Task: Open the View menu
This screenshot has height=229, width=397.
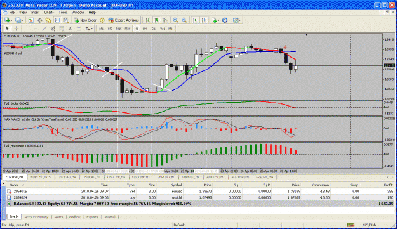Action: [x=23, y=12]
